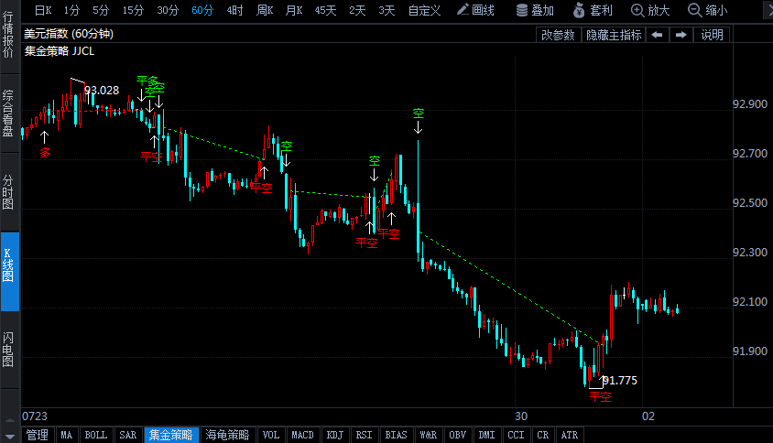Open 说明 indicator description
The height and width of the screenshot is (443, 773).
click(x=712, y=35)
